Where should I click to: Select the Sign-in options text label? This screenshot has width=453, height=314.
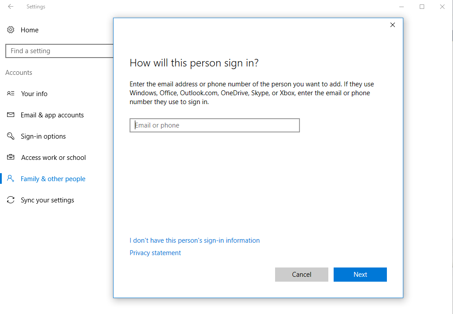click(43, 136)
